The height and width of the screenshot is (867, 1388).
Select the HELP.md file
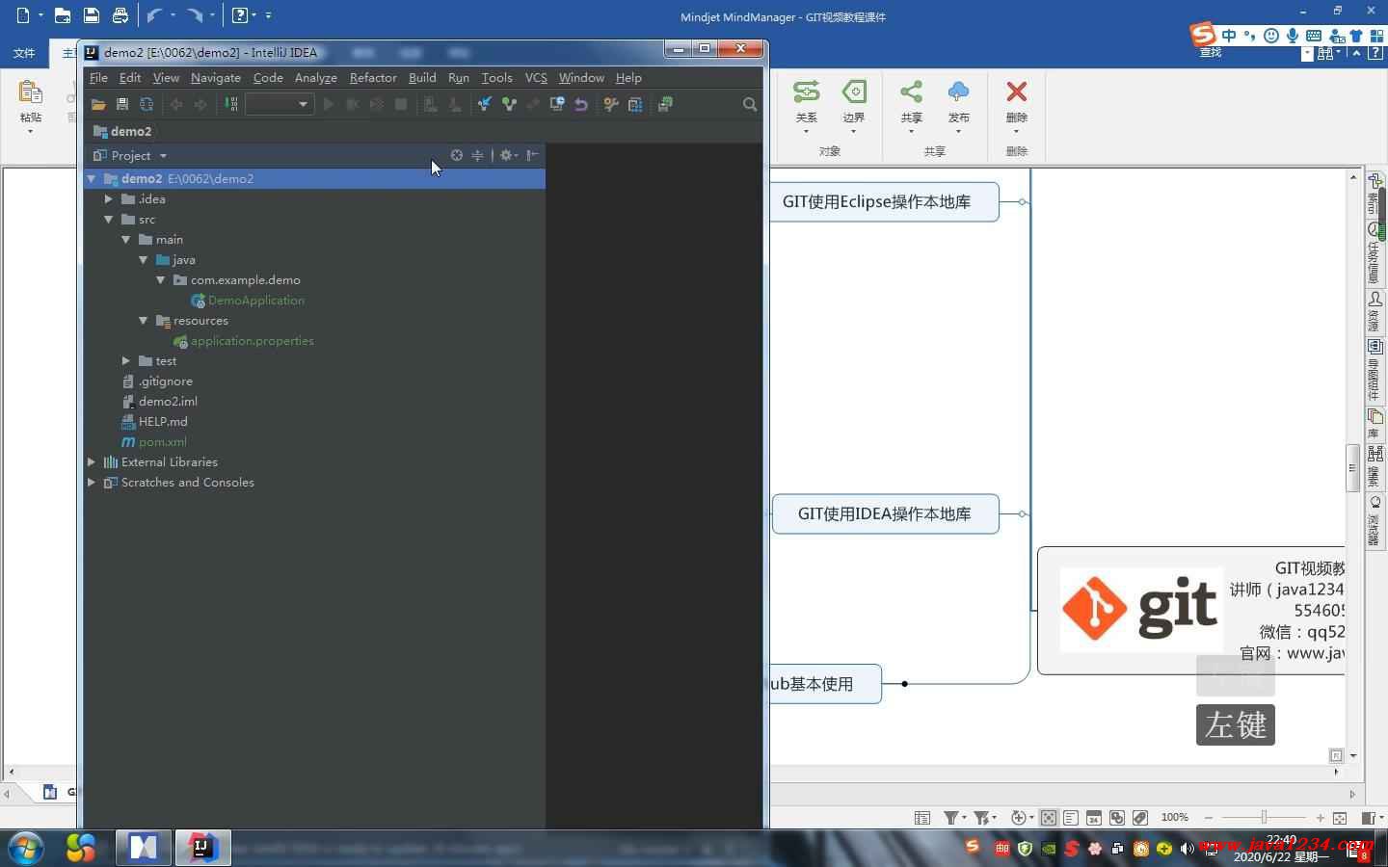[154, 421]
